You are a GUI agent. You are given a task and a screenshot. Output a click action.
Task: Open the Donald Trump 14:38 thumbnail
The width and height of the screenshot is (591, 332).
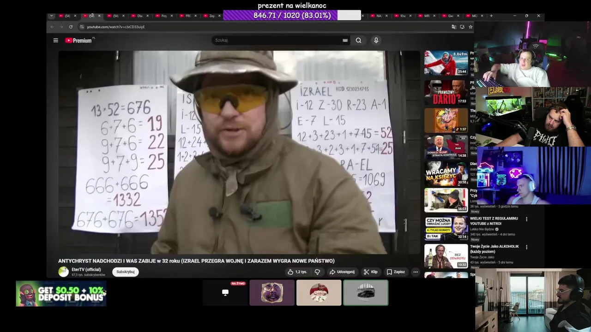click(x=446, y=147)
